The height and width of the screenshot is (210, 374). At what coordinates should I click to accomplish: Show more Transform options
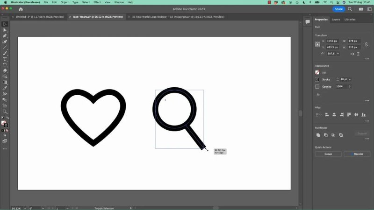click(367, 59)
